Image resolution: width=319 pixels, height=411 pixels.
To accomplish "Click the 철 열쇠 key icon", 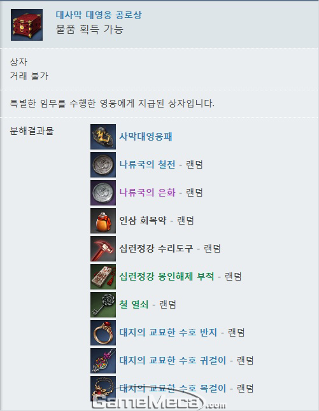I will (x=103, y=305).
